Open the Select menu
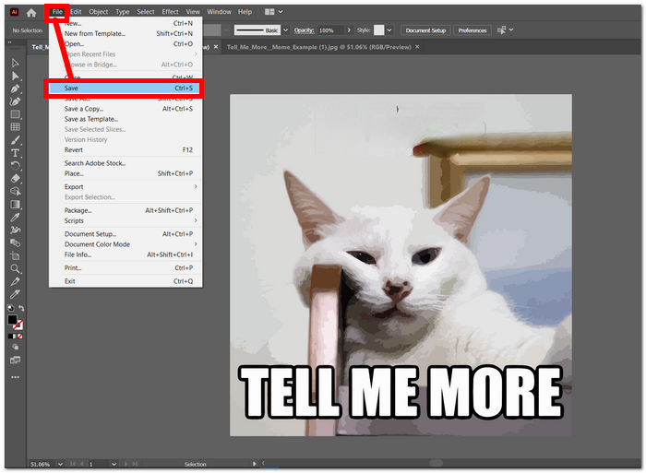The width and height of the screenshot is (646, 473). coord(146,12)
